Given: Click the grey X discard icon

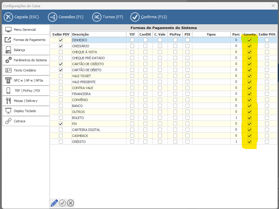Looking at the screenshot, I should click(x=70, y=203).
